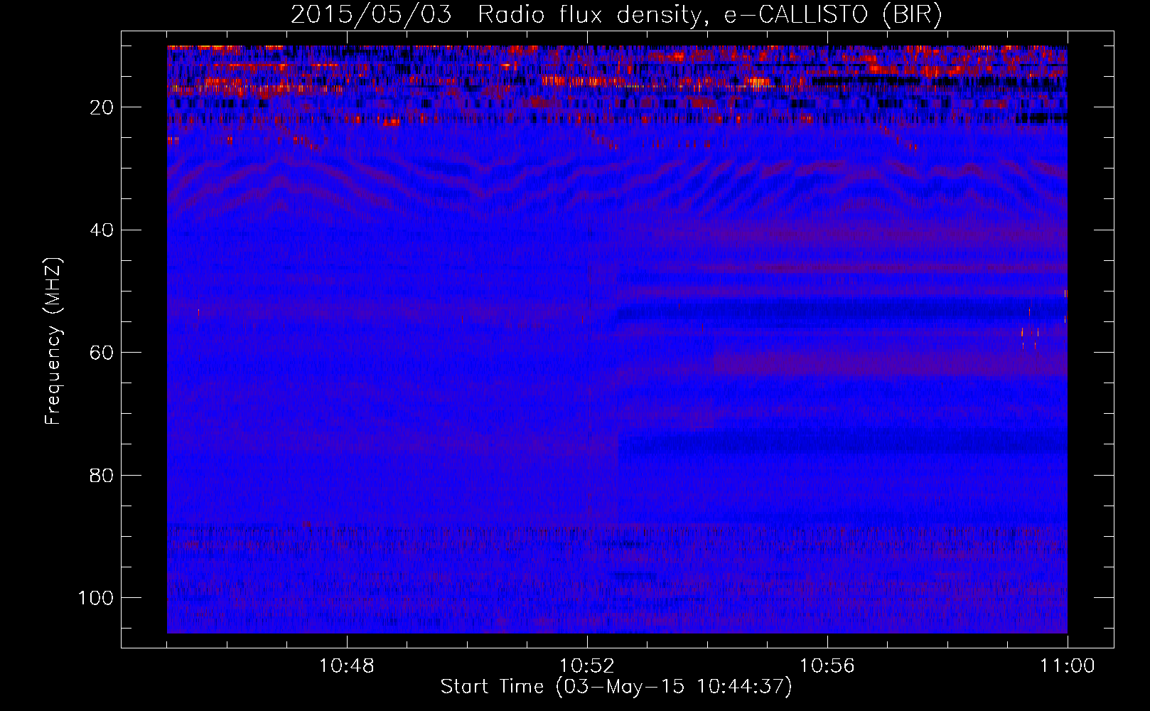This screenshot has width=1150, height=711.
Task: Click the 10:56 time tick label
Action: [x=827, y=666]
